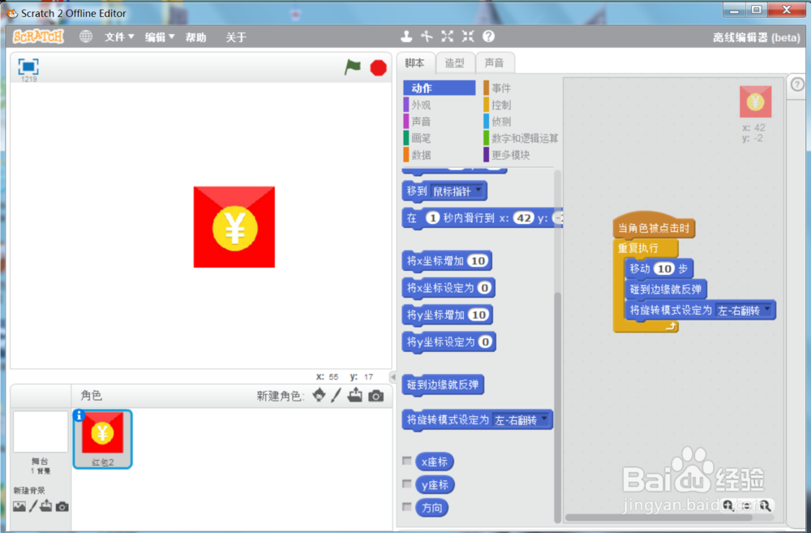
Task: Open the 帮助 menu
Action: [197, 37]
